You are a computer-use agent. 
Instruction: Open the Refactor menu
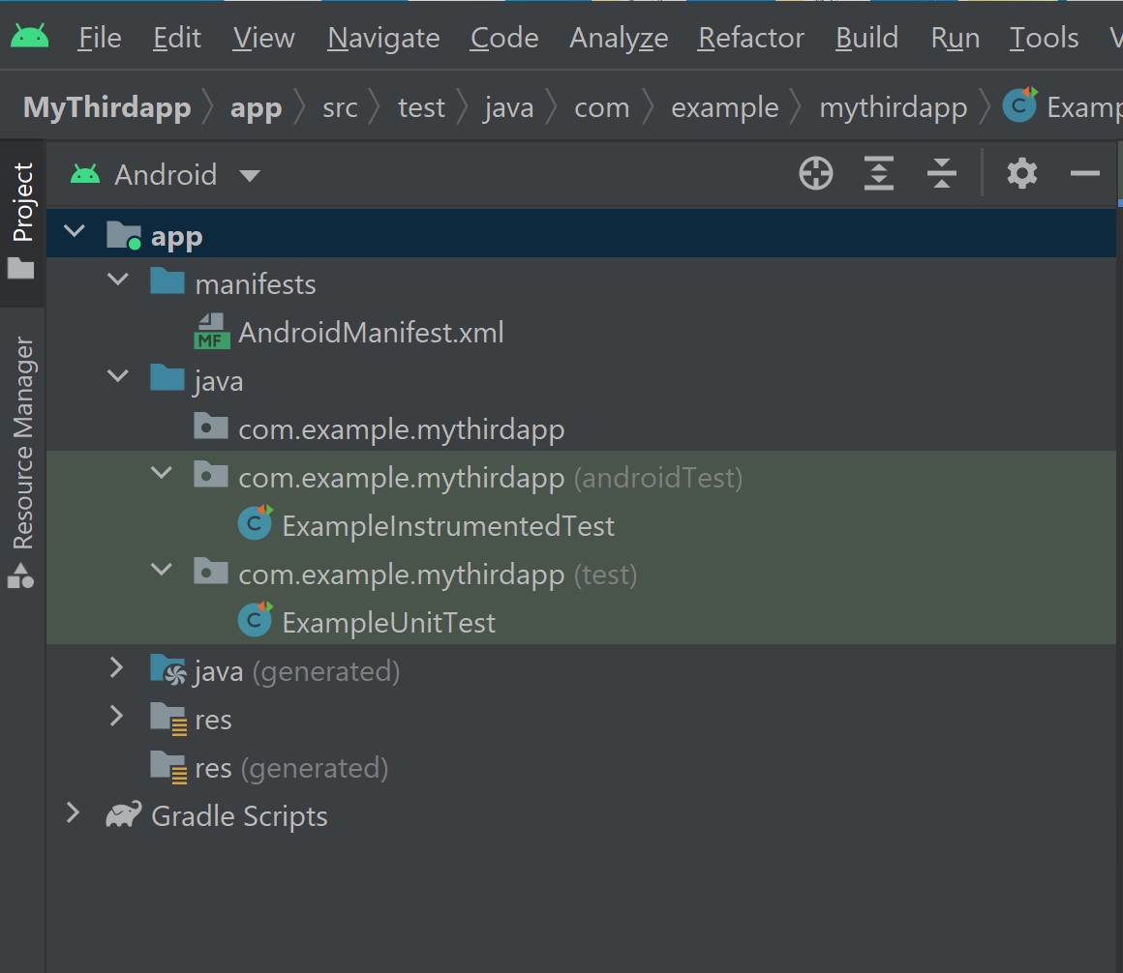point(751,37)
